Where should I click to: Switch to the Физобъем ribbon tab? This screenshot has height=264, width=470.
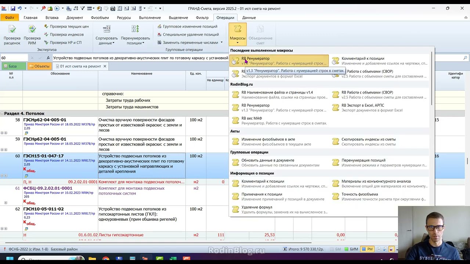pyautogui.click(x=100, y=18)
